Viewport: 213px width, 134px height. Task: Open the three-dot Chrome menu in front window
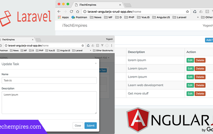[112, 45]
